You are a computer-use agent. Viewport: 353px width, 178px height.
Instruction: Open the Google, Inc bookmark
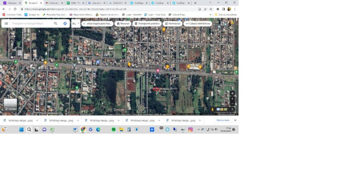click(x=32, y=15)
